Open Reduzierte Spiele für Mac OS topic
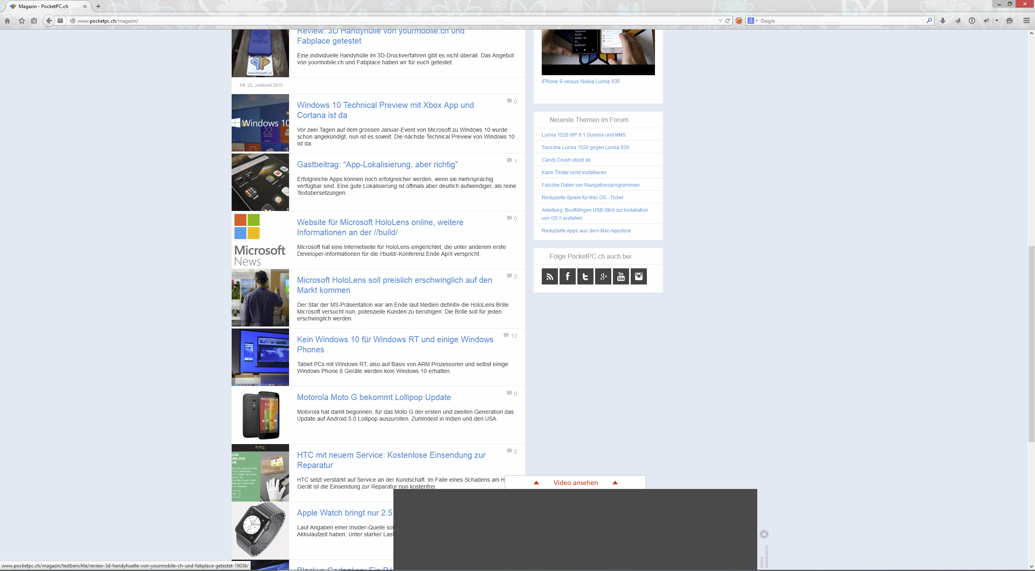1035x571 pixels. [583, 198]
